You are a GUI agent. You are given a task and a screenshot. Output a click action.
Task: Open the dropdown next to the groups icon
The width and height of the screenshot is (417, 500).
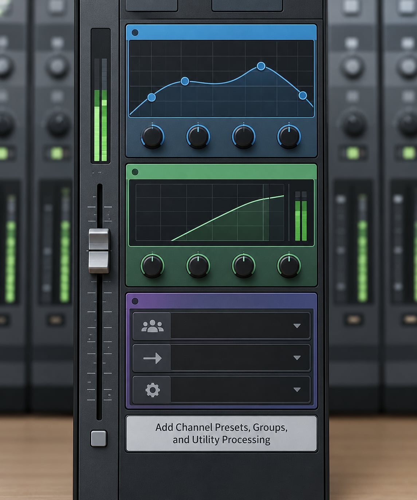(x=240, y=326)
